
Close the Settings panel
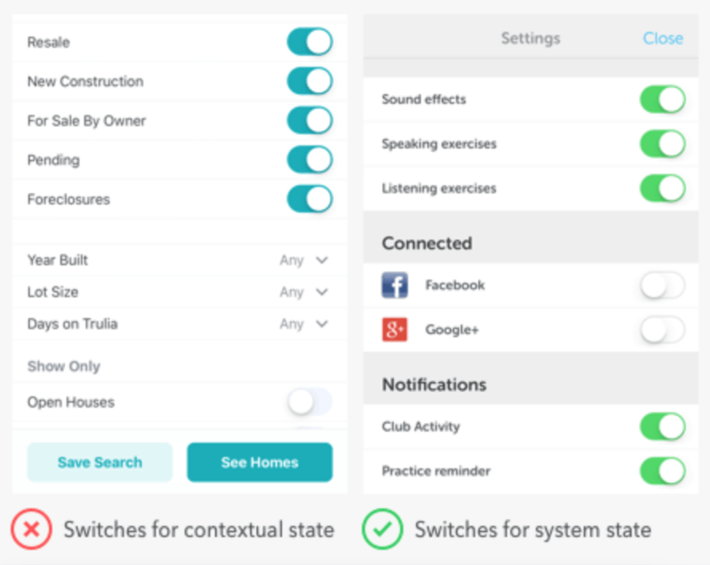click(x=663, y=38)
